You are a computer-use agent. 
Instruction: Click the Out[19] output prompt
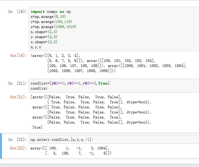pyautogui.click(x=18, y=56)
